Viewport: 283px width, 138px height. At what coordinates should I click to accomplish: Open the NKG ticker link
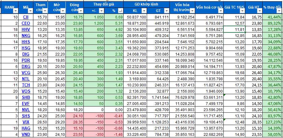pyautogui.click(x=26, y=36)
